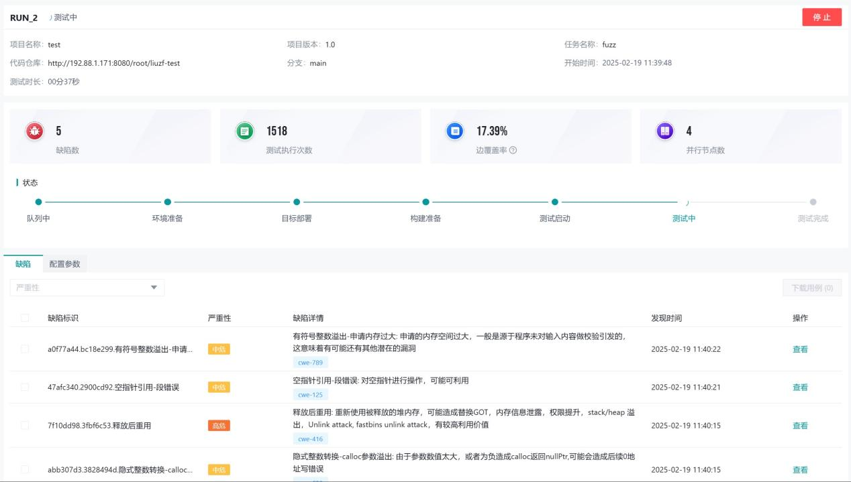This screenshot has width=851, height=482.
Task: Check the row 47afc340.2900cd92 checkbox
Action: pyautogui.click(x=25, y=387)
